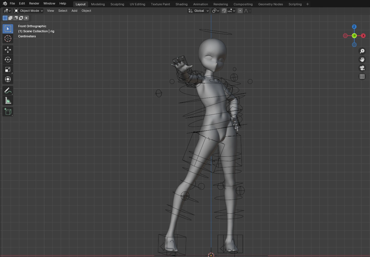This screenshot has width=370, height=257.
Task: Open the viewport Add menu
Action: (x=74, y=11)
